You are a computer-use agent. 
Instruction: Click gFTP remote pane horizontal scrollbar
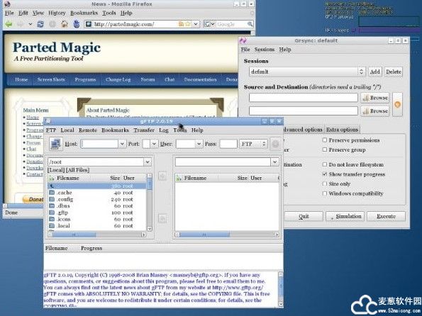point(227,235)
